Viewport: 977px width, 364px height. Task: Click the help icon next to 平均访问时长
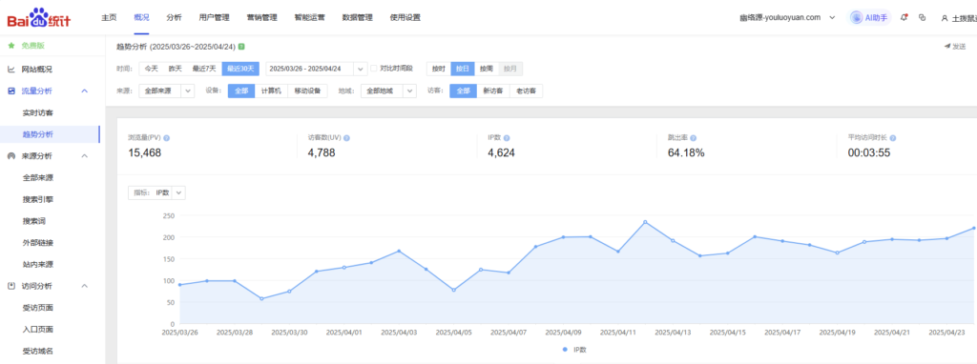[x=893, y=138]
